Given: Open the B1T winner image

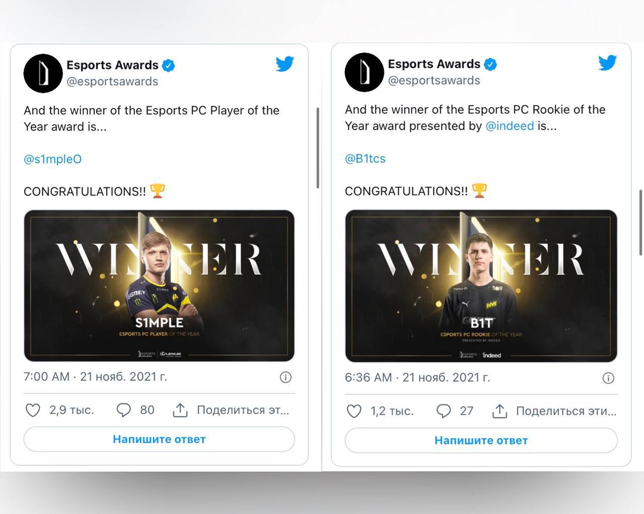Looking at the screenshot, I should [481, 286].
